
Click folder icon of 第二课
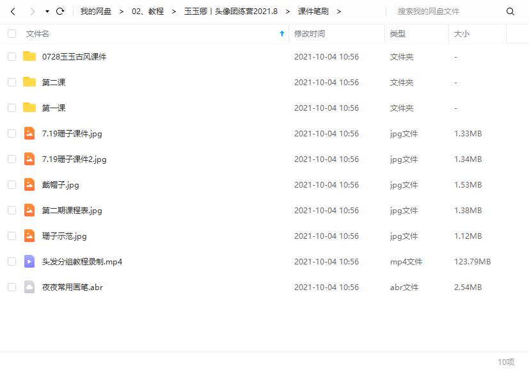pyautogui.click(x=29, y=82)
